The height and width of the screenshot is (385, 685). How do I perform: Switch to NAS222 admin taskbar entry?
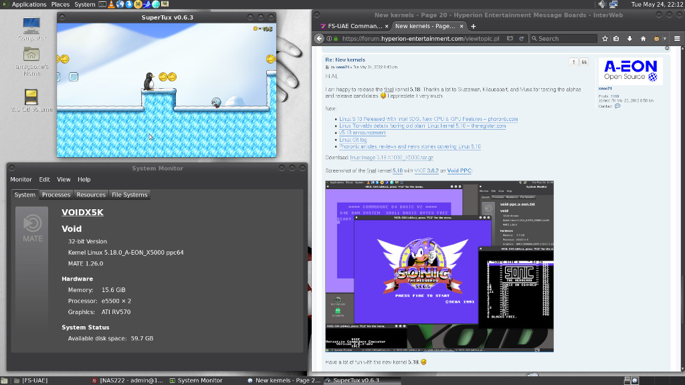(x=127, y=380)
